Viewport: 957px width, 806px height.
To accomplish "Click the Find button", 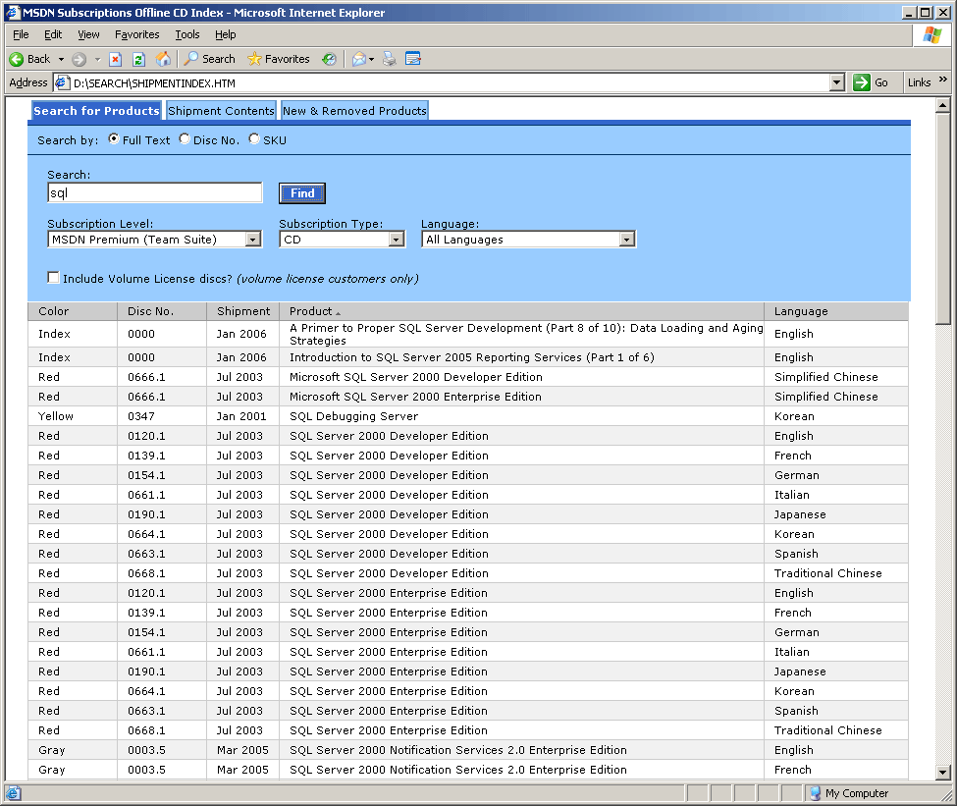I will point(302,193).
